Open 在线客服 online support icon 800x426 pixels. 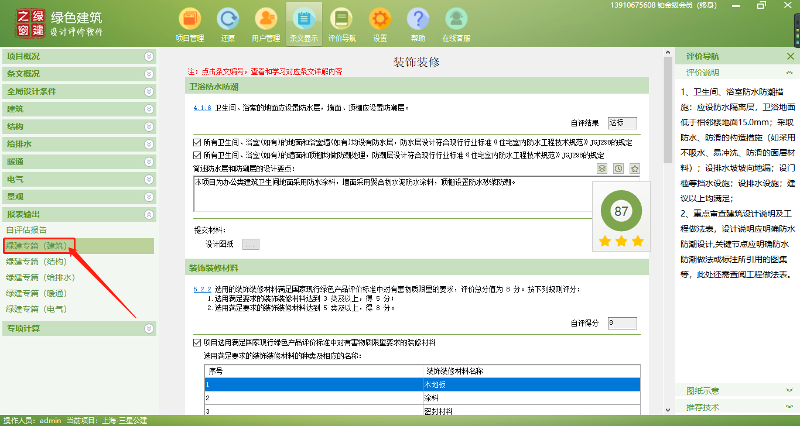tap(456, 25)
